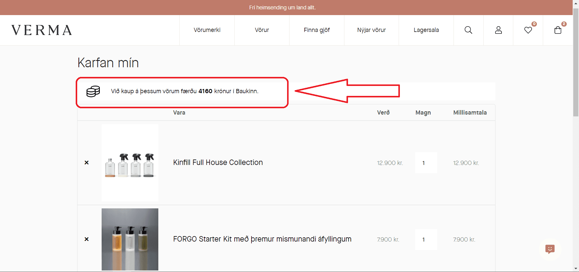Click the 'Karfan mín' heading
Viewport: 579px width, 272px height.
coord(108,63)
